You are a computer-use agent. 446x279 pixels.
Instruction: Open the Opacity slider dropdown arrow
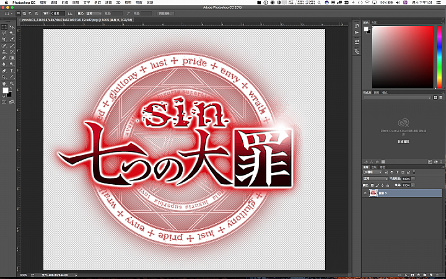coord(413,179)
